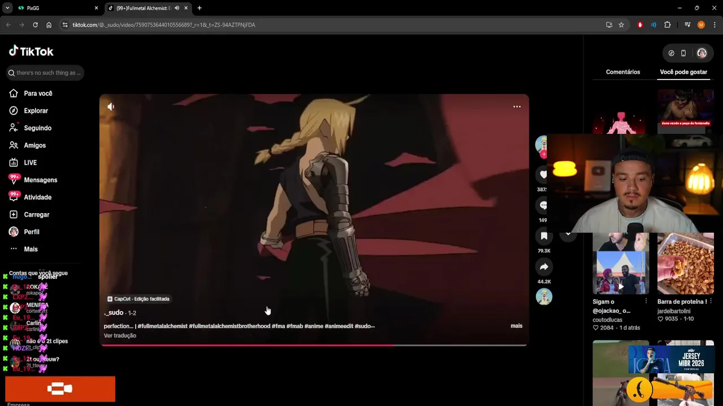Mute the Fullmetal Alchemist tab audio icon
723x406 pixels.
177,8
